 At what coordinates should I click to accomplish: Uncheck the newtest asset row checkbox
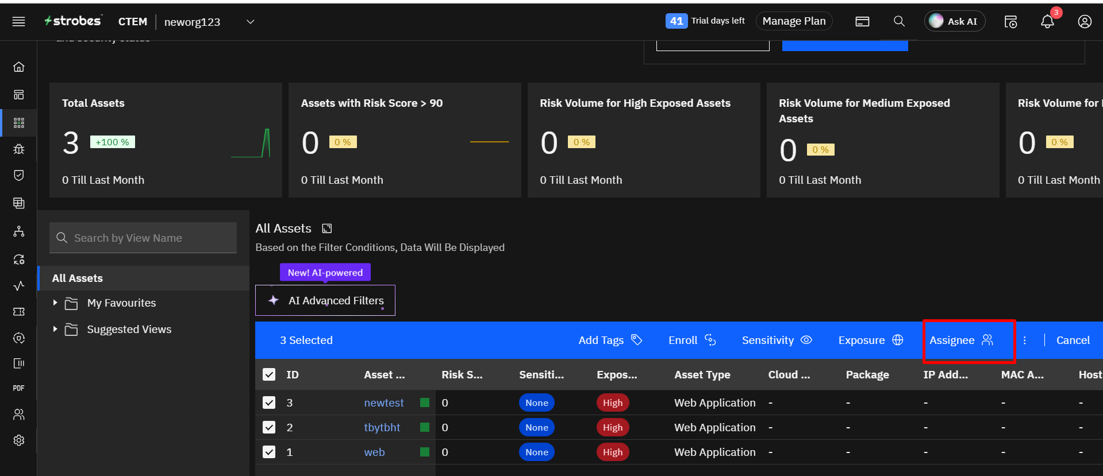[269, 403]
